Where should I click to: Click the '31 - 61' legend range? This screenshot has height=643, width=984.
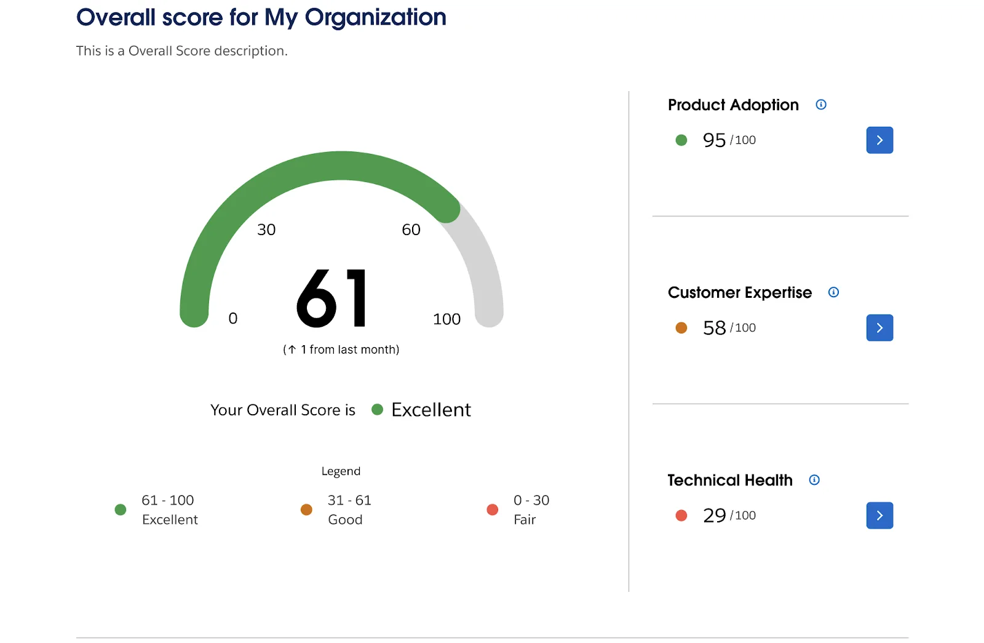(x=349, y=500)
